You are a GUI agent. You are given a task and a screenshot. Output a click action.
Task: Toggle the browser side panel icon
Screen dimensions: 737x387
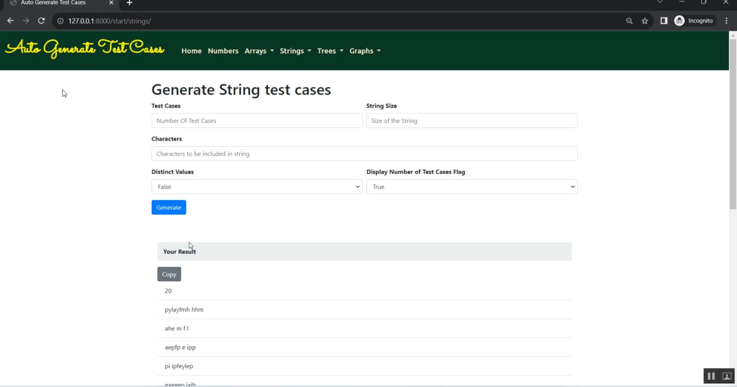[663, 21]
